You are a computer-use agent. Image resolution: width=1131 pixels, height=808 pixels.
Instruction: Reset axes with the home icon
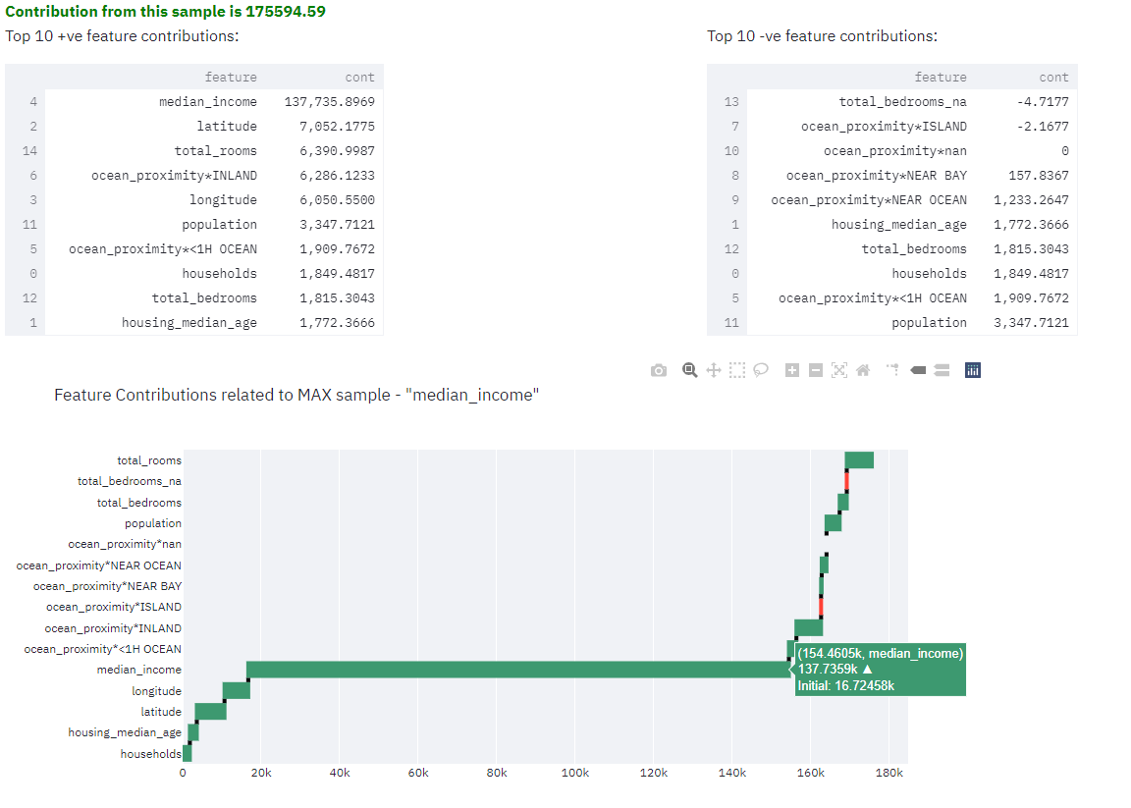863,370
